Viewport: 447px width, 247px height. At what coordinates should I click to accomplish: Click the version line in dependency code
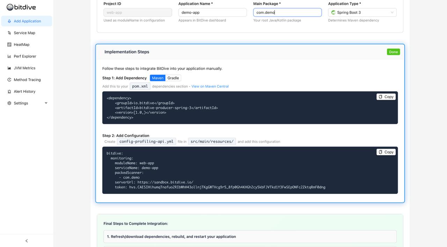(x=141, y=113)
